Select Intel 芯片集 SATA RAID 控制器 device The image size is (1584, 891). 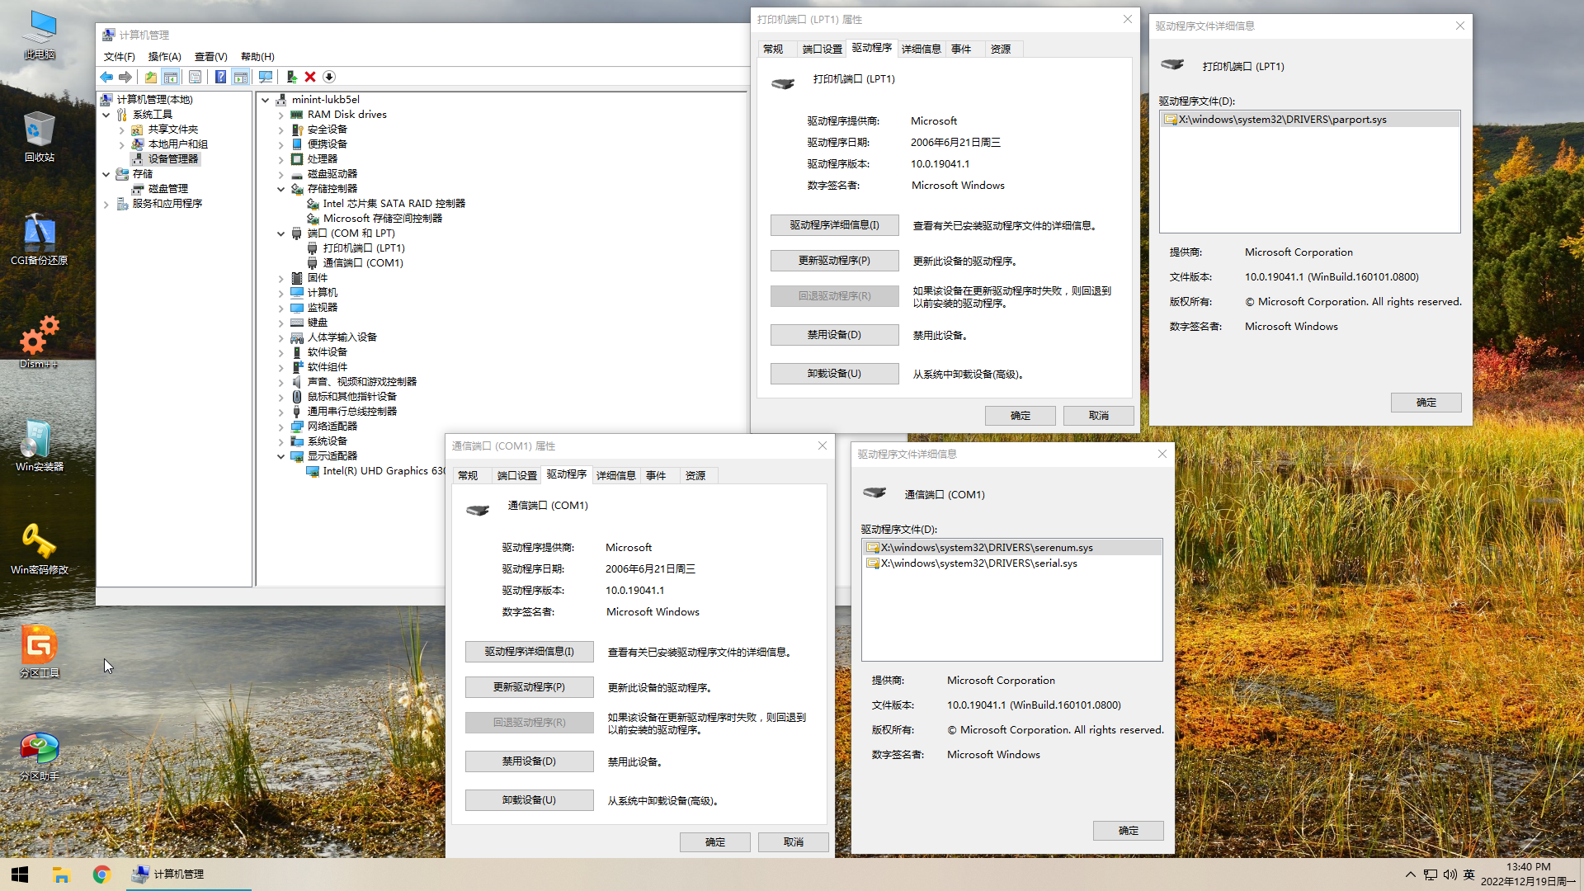(x=386, y=204)
